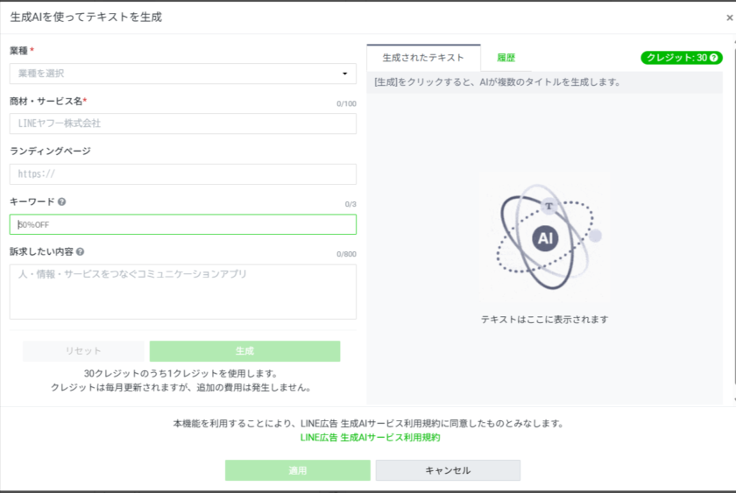Open the 業種 industry dropdown
The height and width of the screenshot is (493, 736).
click(x=182, y=74)
